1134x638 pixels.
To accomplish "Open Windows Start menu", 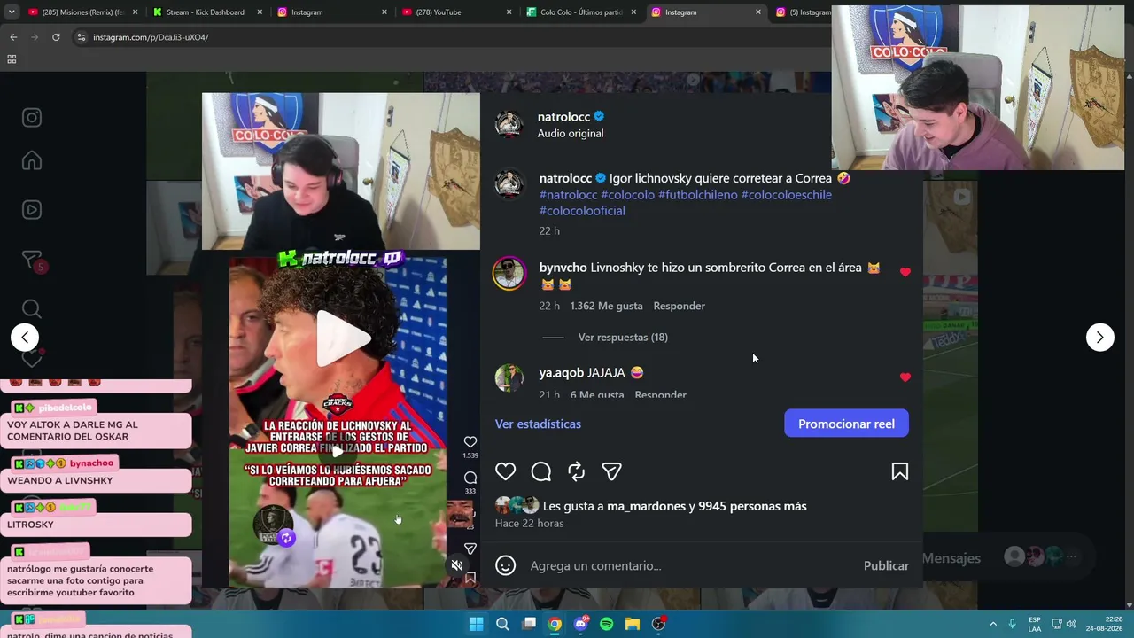I will (x=476, y=624).
